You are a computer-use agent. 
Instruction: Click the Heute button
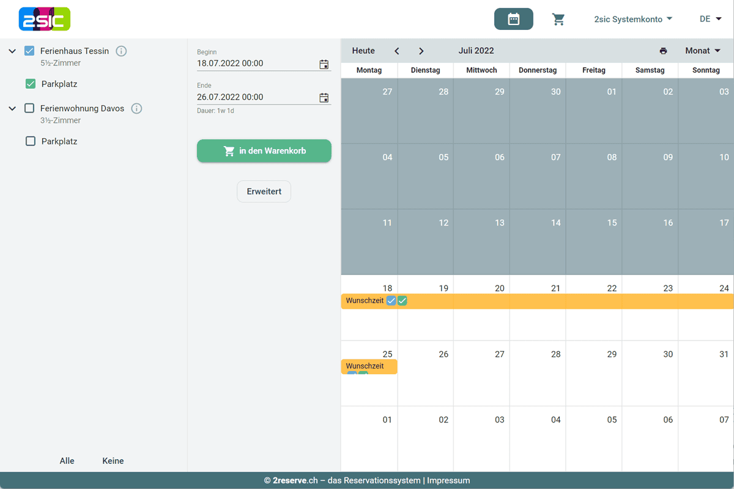363,51
